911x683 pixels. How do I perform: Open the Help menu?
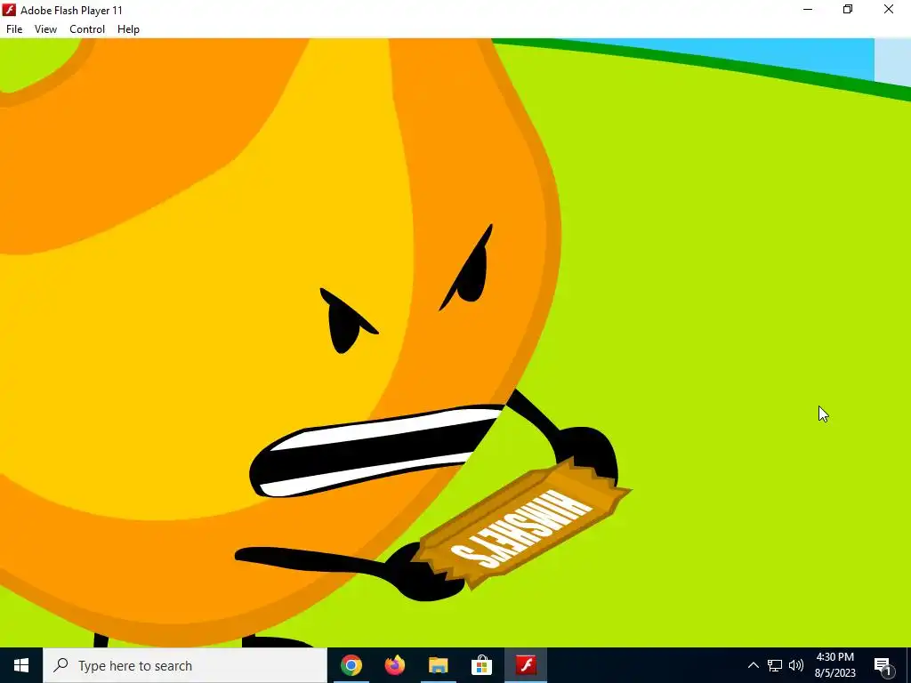[x=128, y=29]
